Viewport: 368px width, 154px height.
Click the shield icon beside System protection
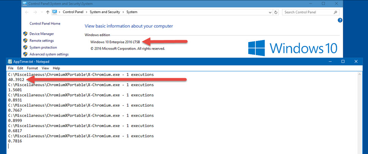click(x=25, y=47)
